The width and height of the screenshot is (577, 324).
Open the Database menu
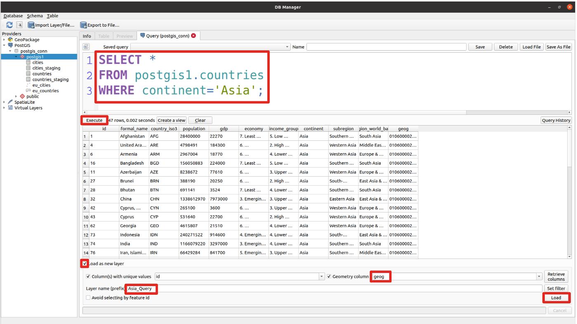[x=13, y=16]
